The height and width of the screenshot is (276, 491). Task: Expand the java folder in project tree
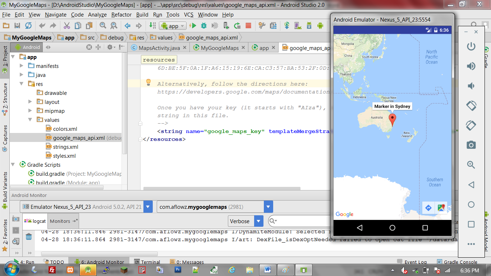[22, 75]
